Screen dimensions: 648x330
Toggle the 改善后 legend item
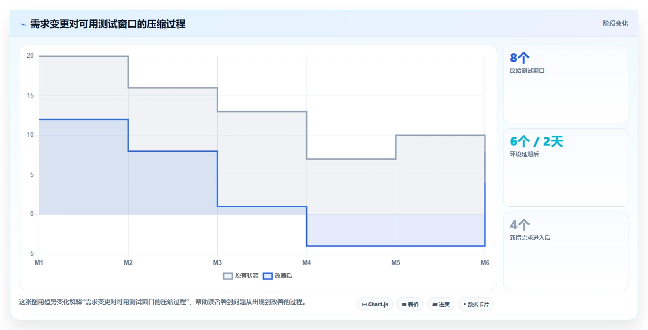pos(277,276)
